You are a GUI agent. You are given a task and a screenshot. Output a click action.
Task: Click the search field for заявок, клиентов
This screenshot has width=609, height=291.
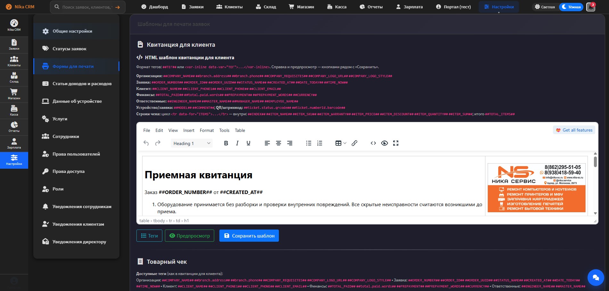(86, 7)
